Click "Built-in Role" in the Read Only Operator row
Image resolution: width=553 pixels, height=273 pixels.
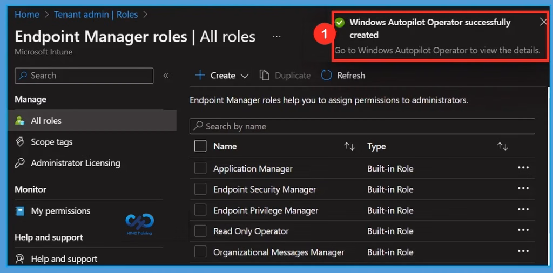pyautogui.click(x=390, y=231)
